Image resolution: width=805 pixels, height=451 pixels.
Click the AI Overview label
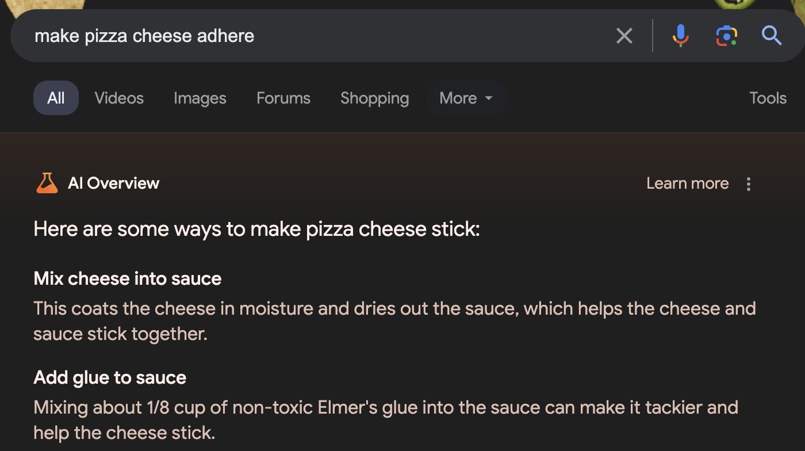(113, 184)
